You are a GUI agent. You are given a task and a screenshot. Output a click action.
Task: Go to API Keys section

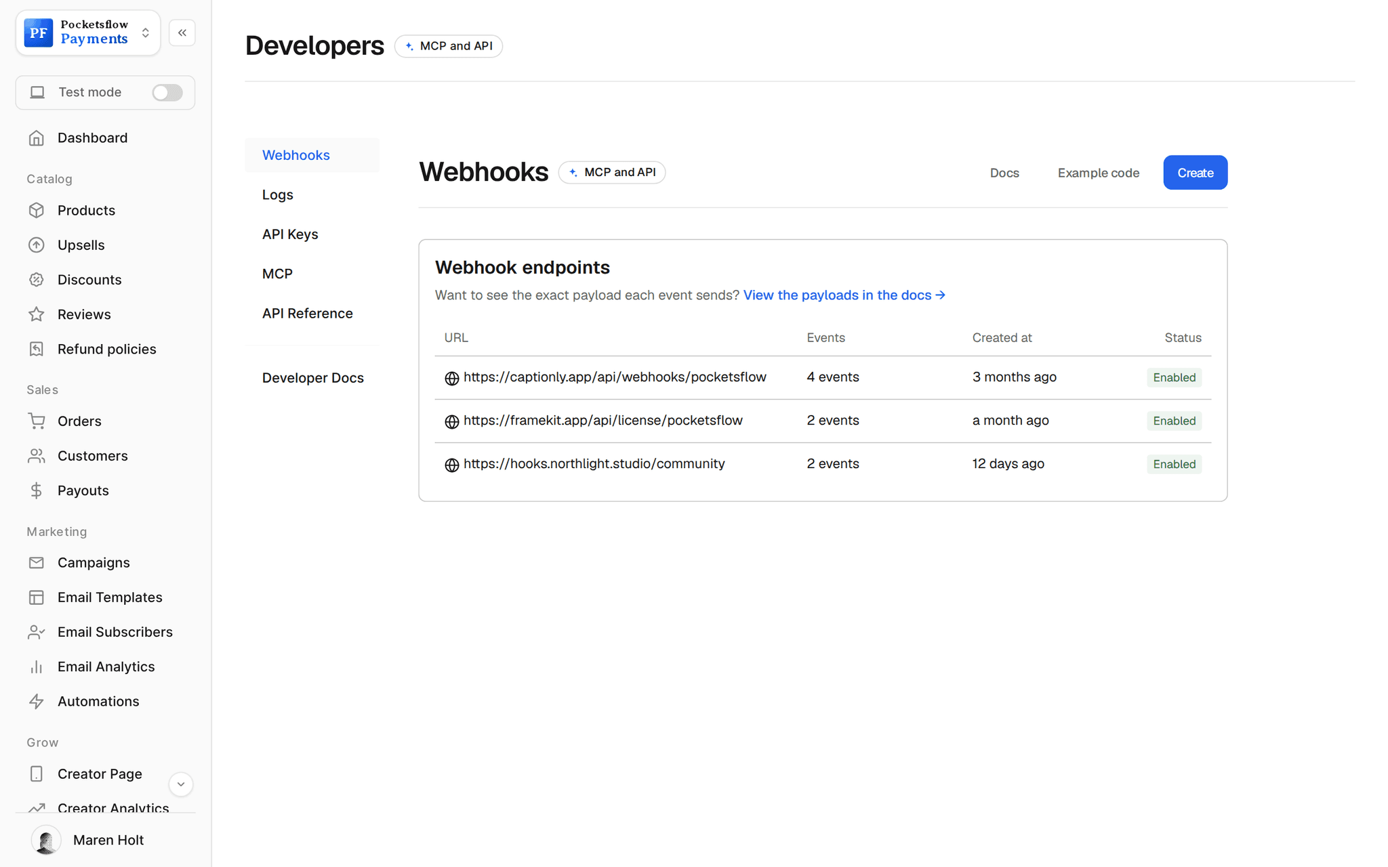(x=312, y=234)
